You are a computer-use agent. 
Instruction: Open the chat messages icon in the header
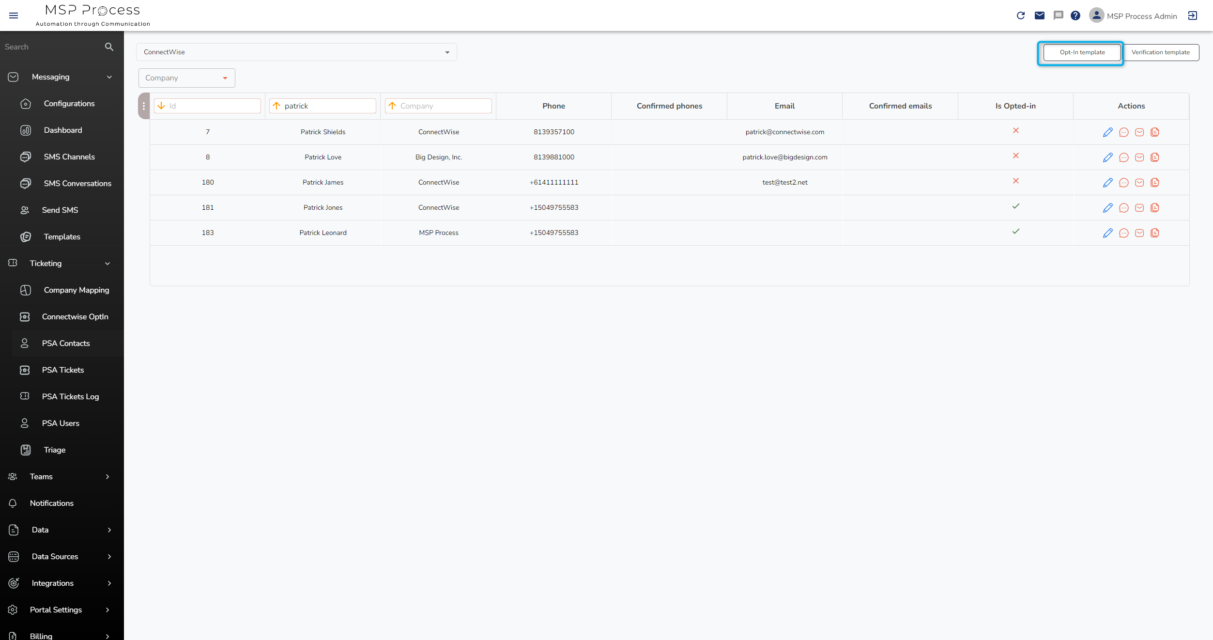pos(1058,16)
